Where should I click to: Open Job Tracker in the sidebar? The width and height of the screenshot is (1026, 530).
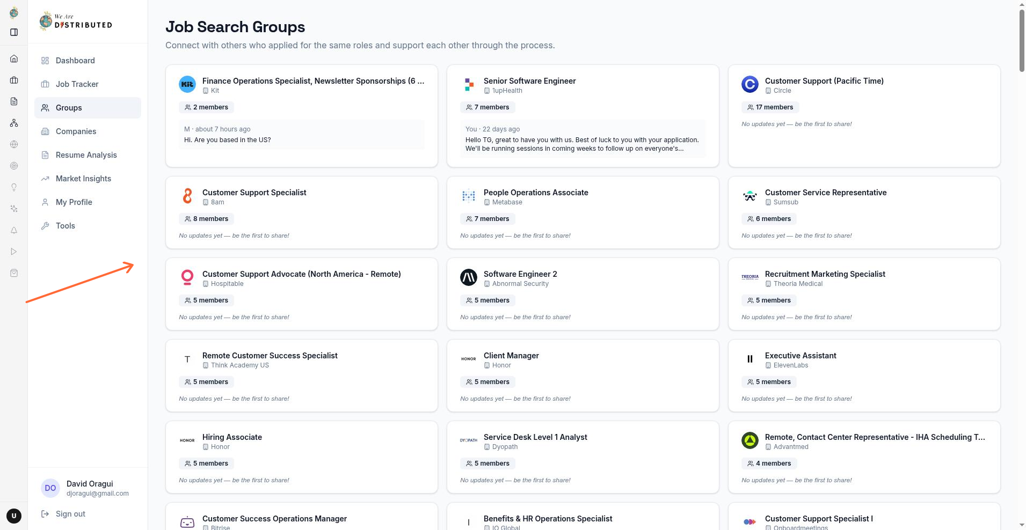tap(88, 84)
